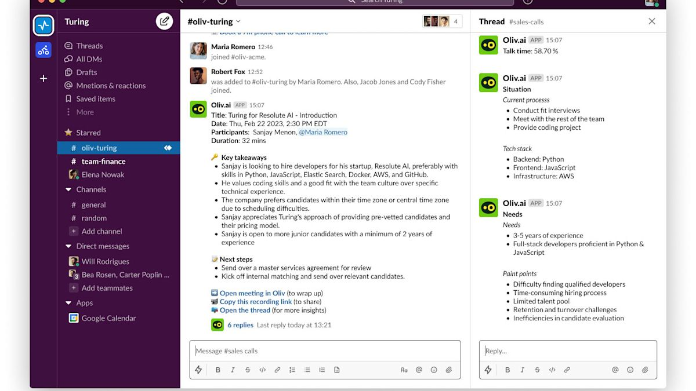This screenshot has width=696, height=391.
Task: Open Drafts in the sidebar
Action: point(81,72)
